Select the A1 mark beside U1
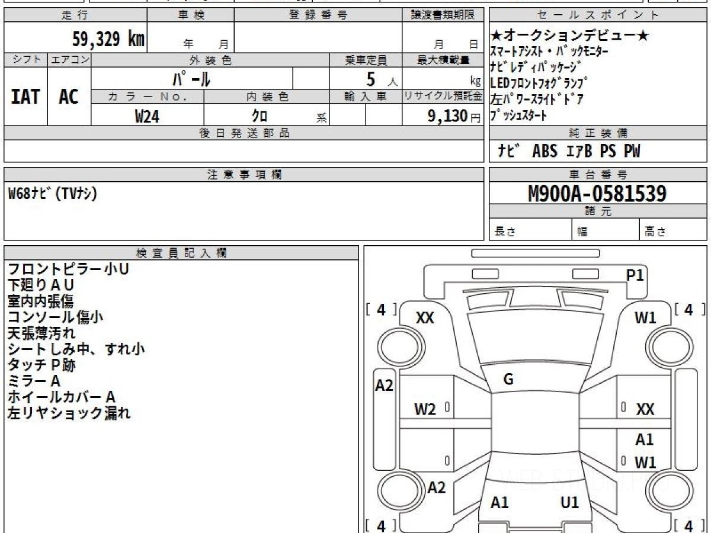 [500, 503]
